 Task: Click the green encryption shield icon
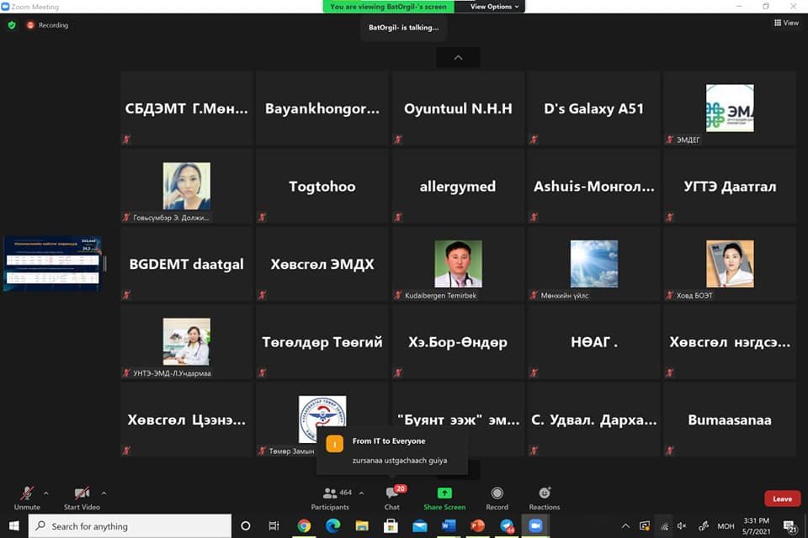pyautogui.click(x=12, y=25)
